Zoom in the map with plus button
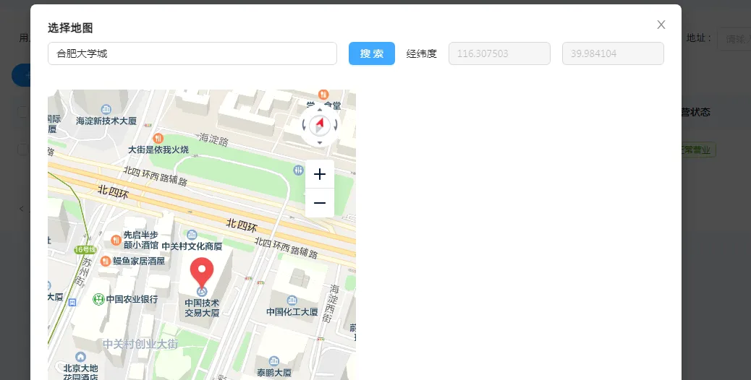 click(x=320, y=174)
